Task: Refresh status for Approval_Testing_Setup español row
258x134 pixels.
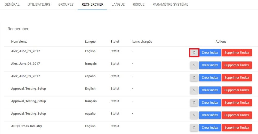Action: [x=194, y=115]
